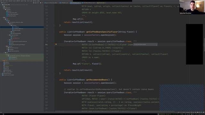The image size is (205, 115).
Task: Open the View menu
Action: [6, 1]
